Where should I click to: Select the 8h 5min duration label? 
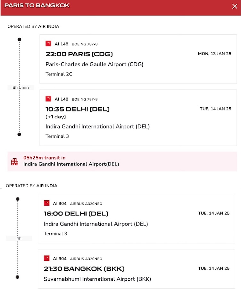click(x=21, y=87)
